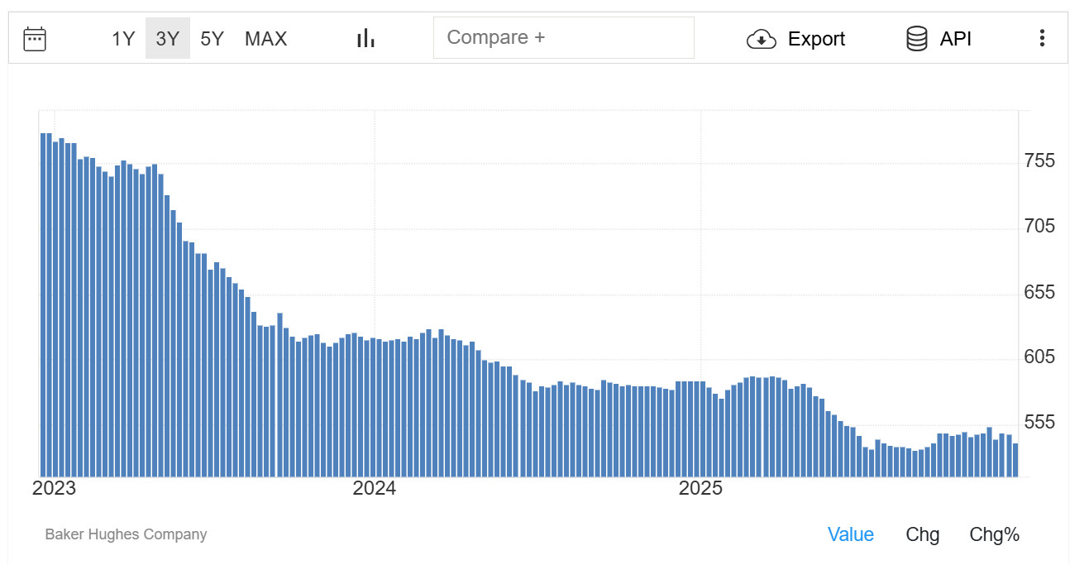Click the Export text label
This screenshot has height=565, width=1070.
[x=816, y=39]
